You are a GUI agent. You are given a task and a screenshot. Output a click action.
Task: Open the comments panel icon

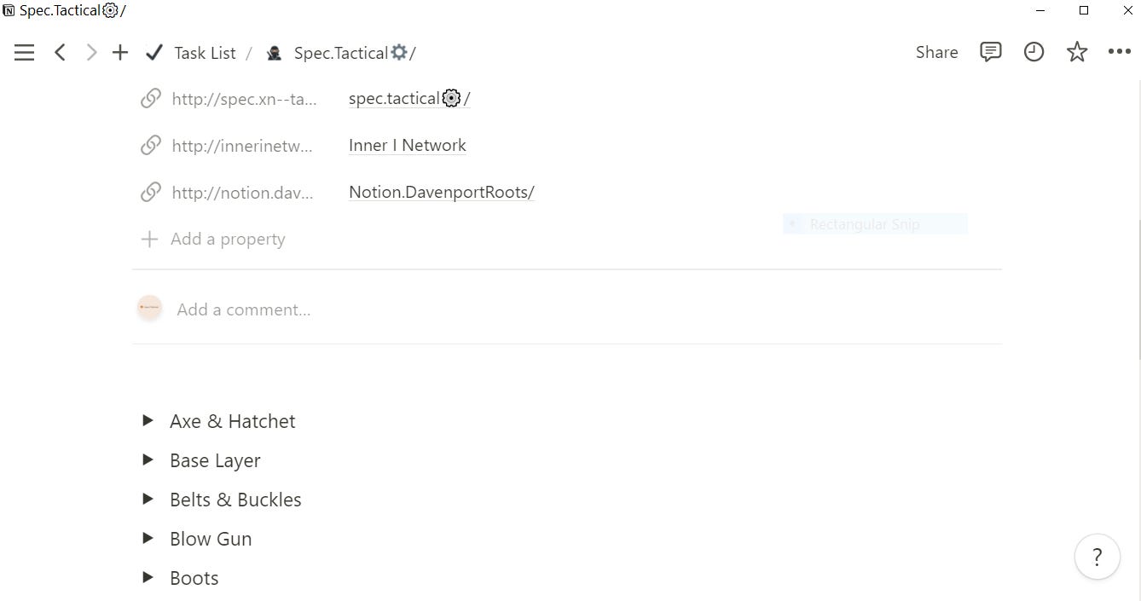[990, 52]
